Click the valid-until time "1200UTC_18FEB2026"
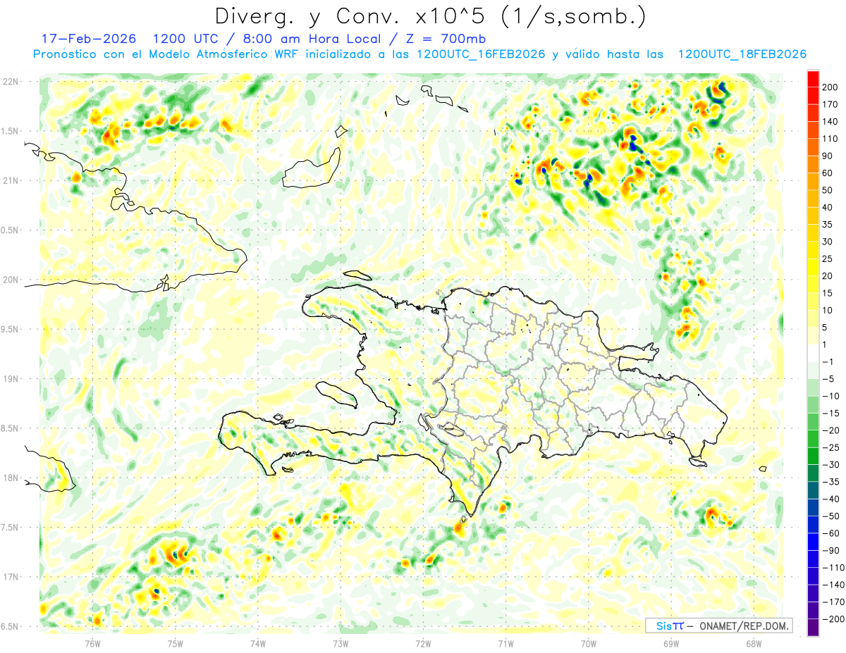The height and width of the screenshot is (653, 846). [x=742, y=54]
